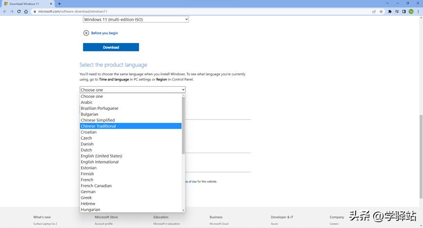Expand the Before you begin plus icon
423x228 pixels.
(x=86, y=33)
